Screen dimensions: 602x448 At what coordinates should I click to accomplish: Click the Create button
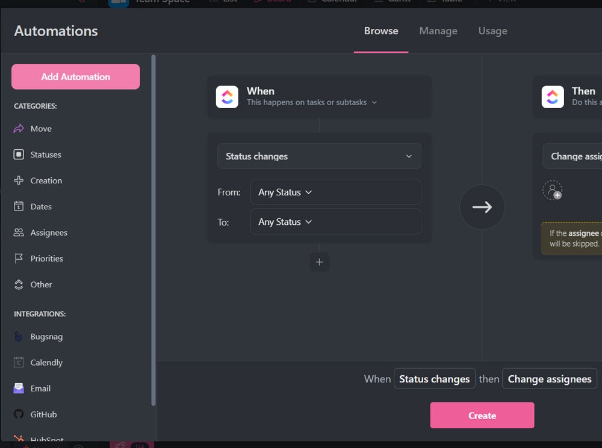pyautogui.click(x=482, y=416)
